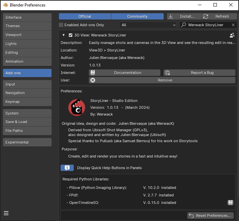The image size is (239, 221).
Task: Switch to the Themes section
Action: pos(27,26)
